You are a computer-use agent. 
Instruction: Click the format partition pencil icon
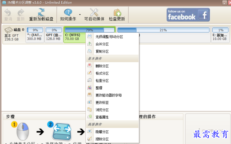tap(89, 73)
